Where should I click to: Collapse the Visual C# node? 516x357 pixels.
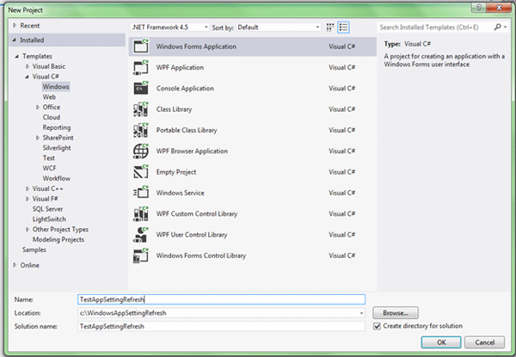tap(27, 77)
